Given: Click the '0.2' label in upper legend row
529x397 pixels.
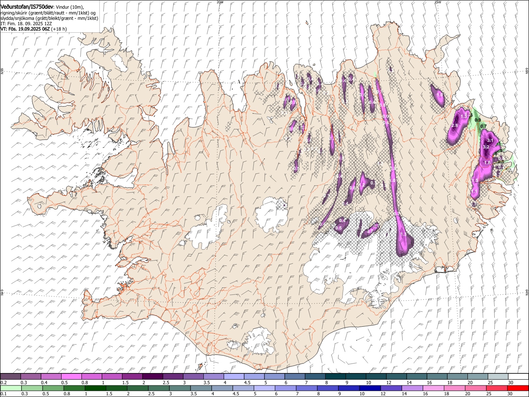Looking at the screenshot, I should tap(3, 383).
